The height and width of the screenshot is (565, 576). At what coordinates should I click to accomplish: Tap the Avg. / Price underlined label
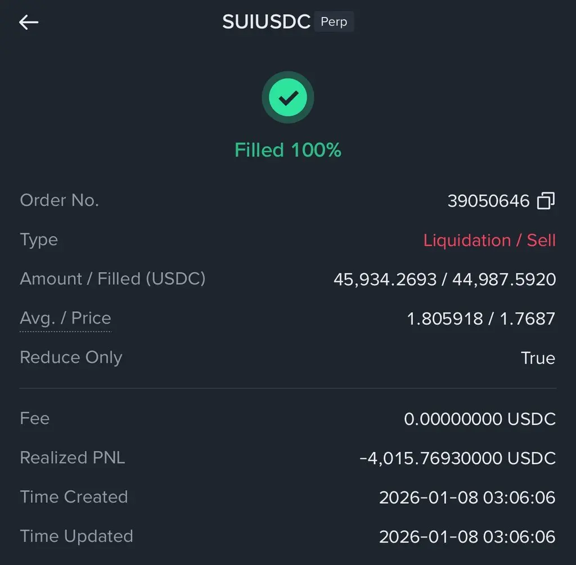pos(65,319)
